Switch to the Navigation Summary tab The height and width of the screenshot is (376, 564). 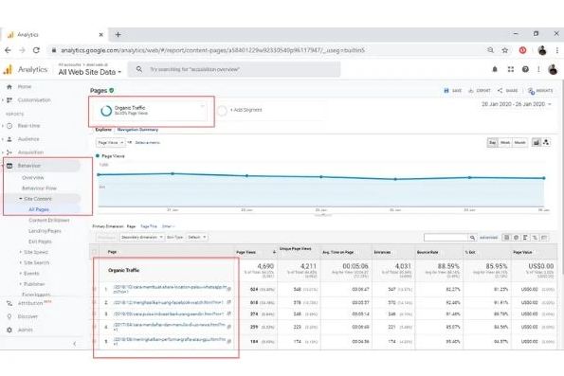(137, 130)
